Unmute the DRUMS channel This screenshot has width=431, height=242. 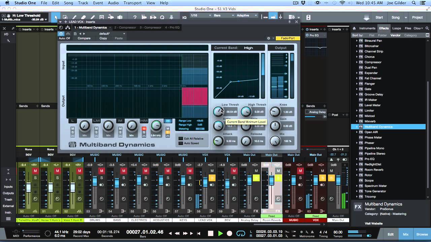coord(101,171)
